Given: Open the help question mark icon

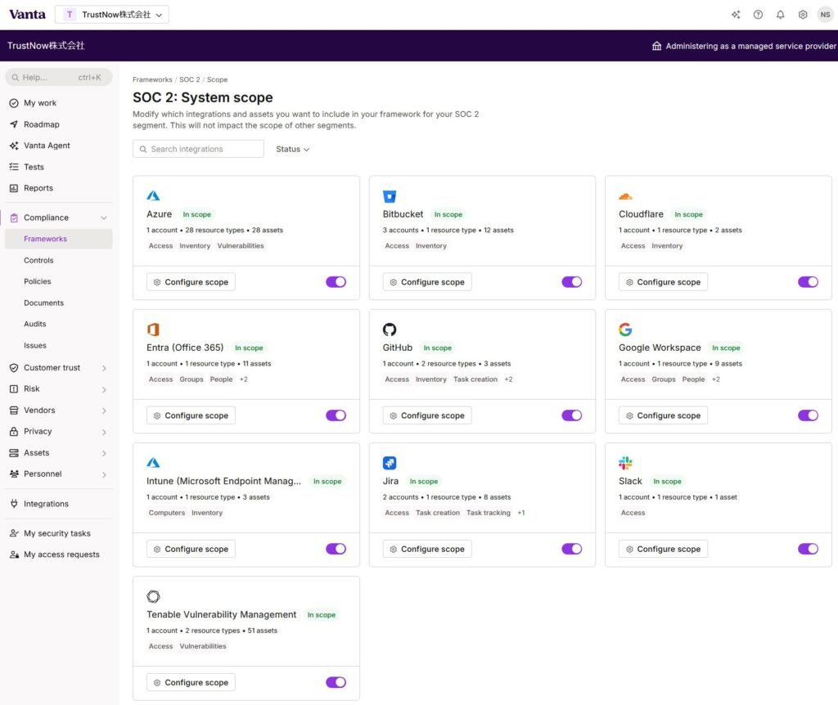Looking at the screenshot, I should click(758, 15).
